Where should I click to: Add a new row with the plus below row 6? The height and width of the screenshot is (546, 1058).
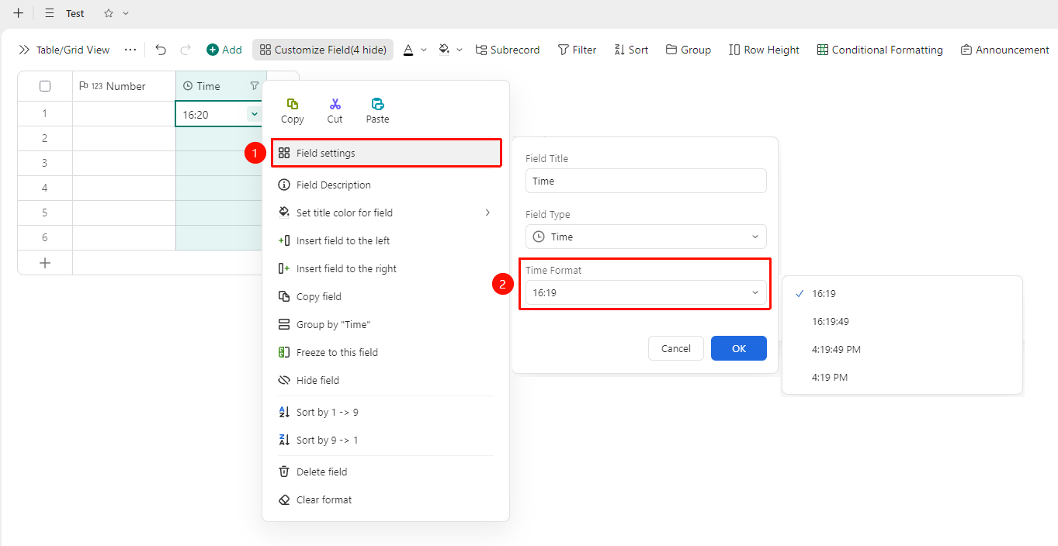(x=45, y=263)
